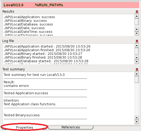141x131 pixels.
Task: Click the Results top up arrow
Action: [x=137, y=16]
